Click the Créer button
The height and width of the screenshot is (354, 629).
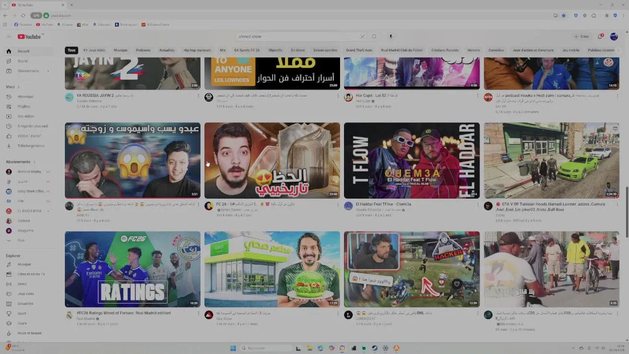pos(581,36)
